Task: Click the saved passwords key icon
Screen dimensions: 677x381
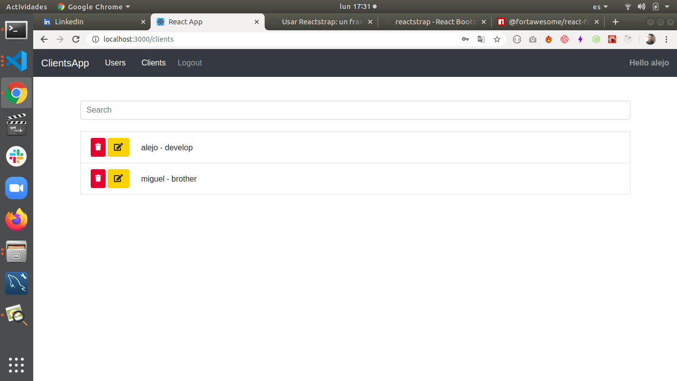Action: (465, 39)
